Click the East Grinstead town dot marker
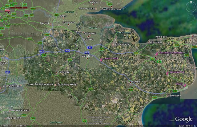This screenshot has height=127, width=197. click(21, 85)
